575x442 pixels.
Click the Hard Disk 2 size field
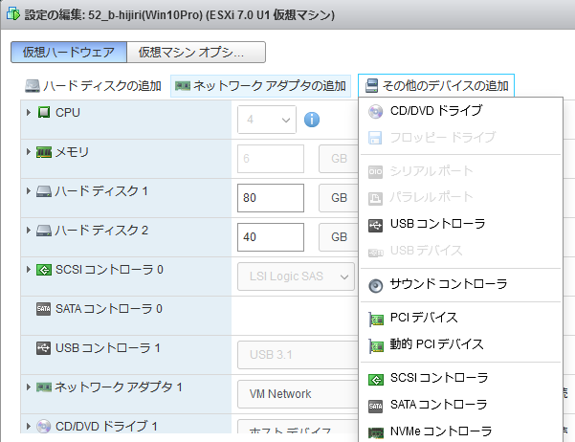click(271, 237)
